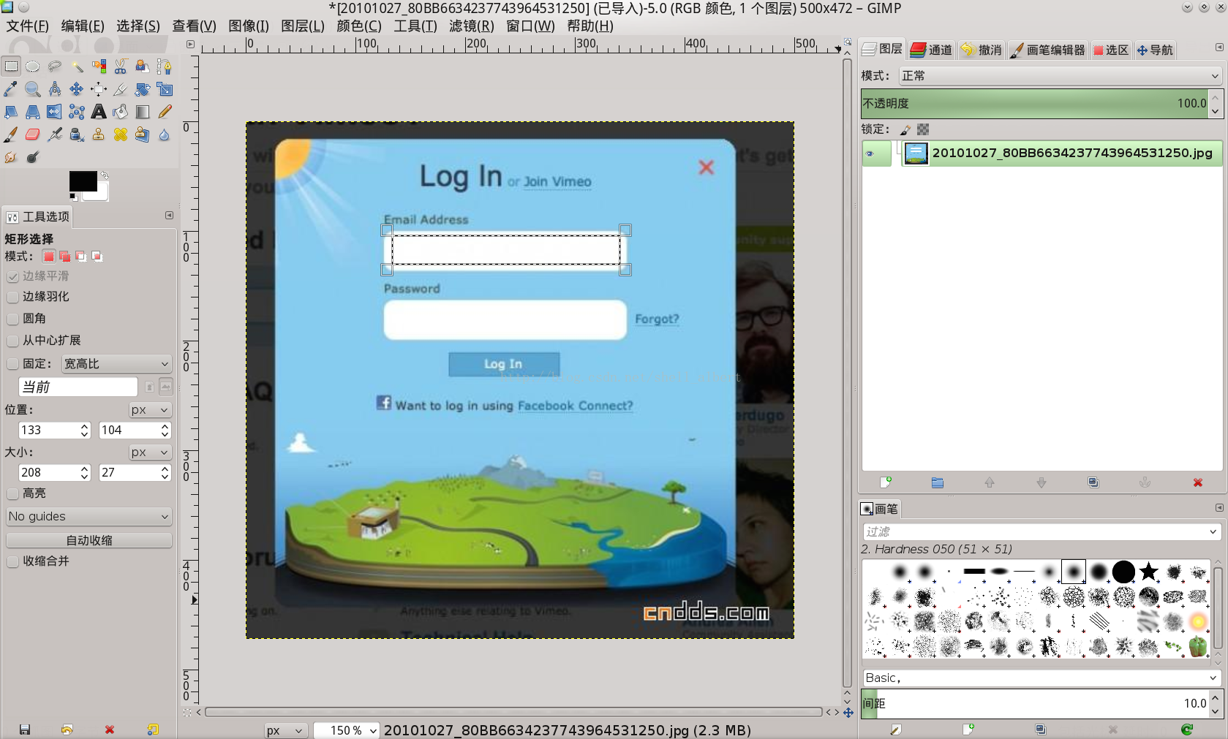Select the Fuzzy Select magic wand tool
1228x739 pixels.
click(x=77, y=67)
